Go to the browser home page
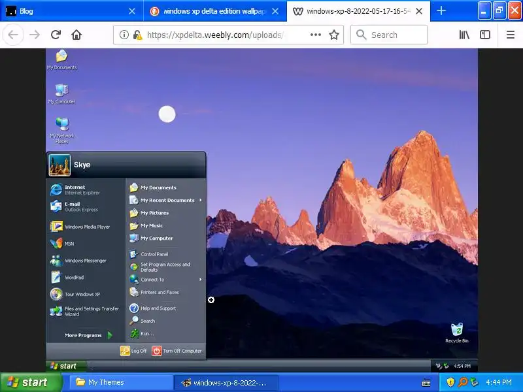This screenshot has width=523, height=392. [x=76, y=35]
